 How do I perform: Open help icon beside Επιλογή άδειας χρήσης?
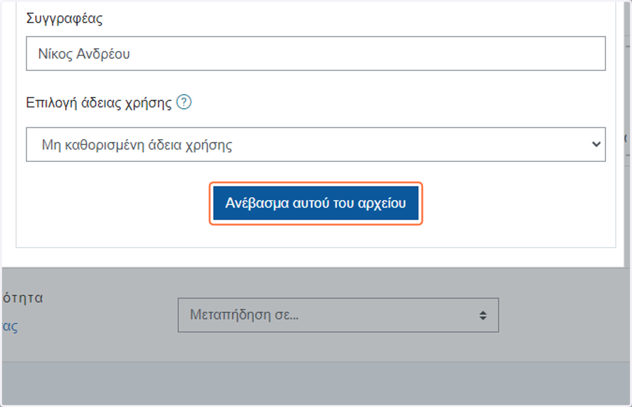coord(184,102)
